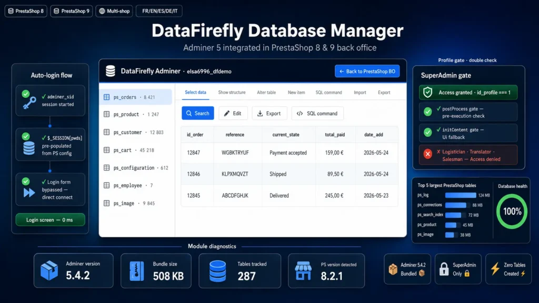
Task: Click the table icon beside ps_employee
Action: pos(106,185)
